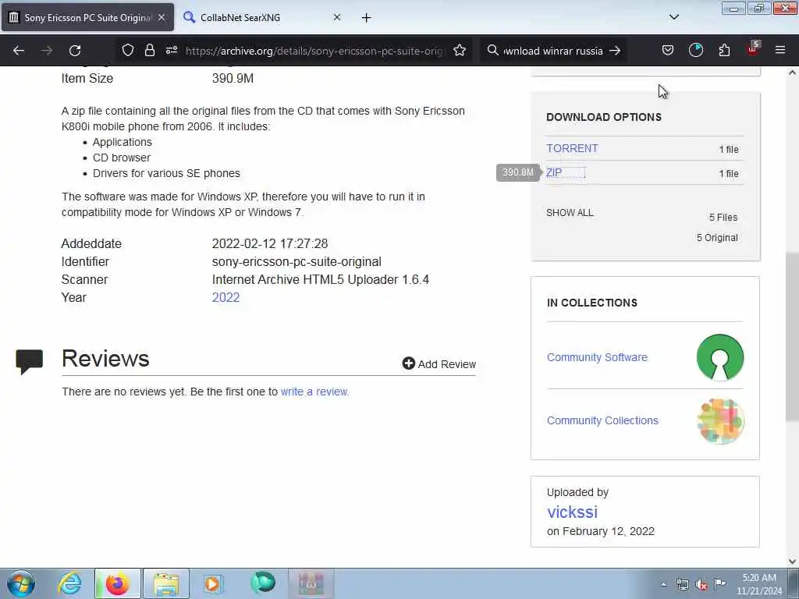
Task: Click the Item Size value 390.9M
Action: 233,79
